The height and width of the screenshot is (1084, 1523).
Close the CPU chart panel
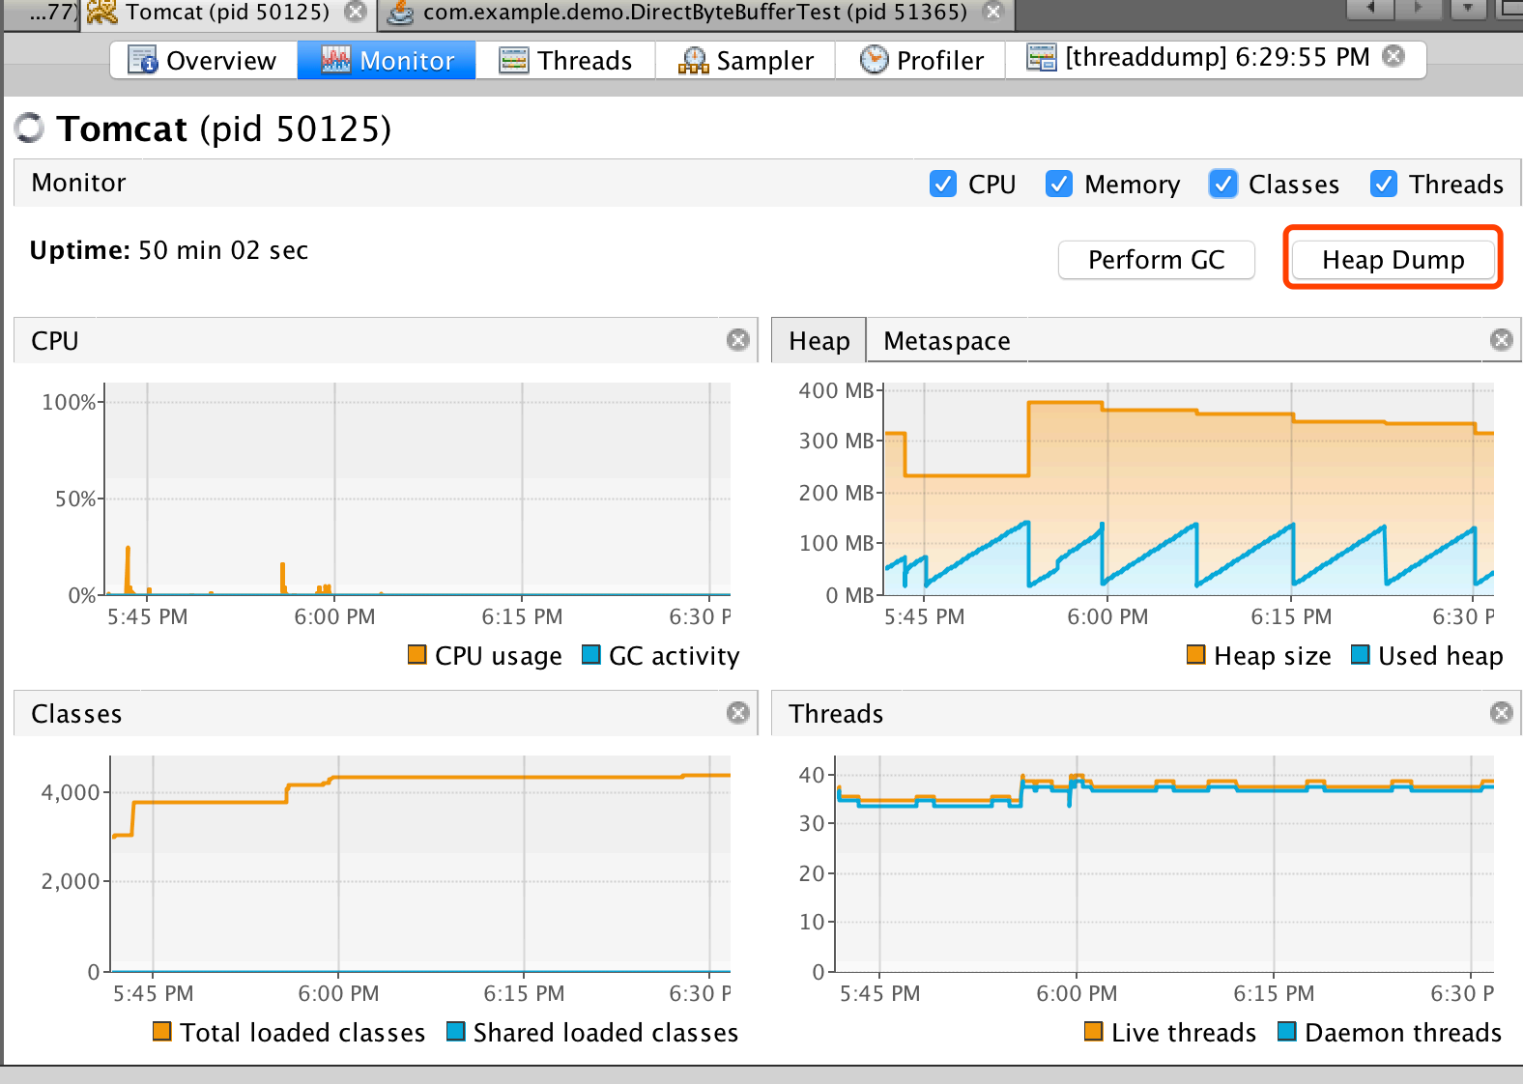tap(738, 340)
